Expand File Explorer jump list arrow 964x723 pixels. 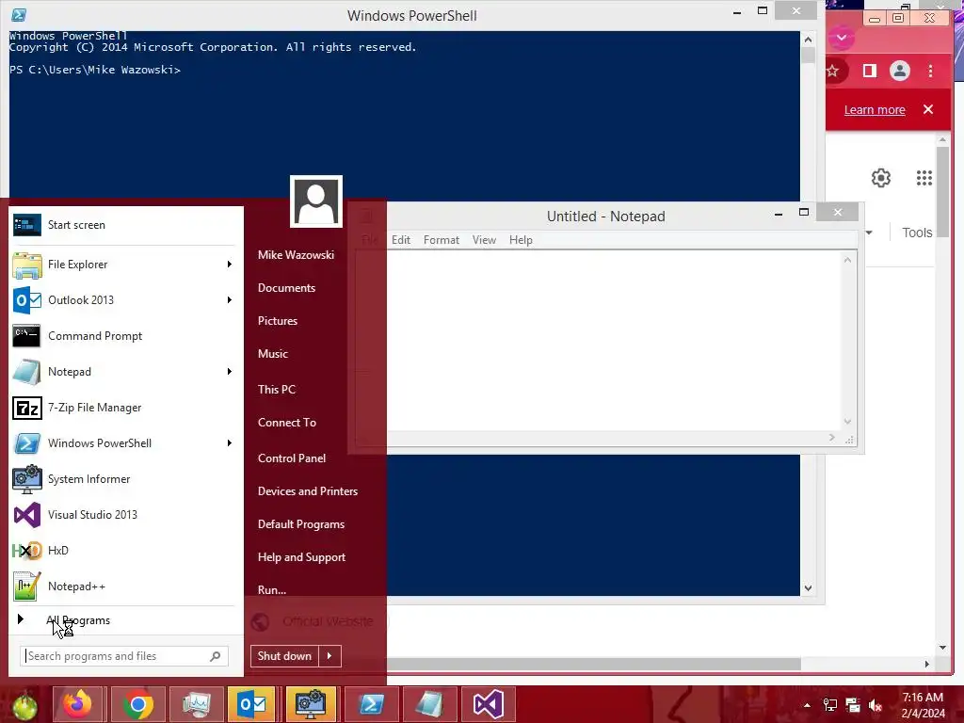[x=230, y=265]
